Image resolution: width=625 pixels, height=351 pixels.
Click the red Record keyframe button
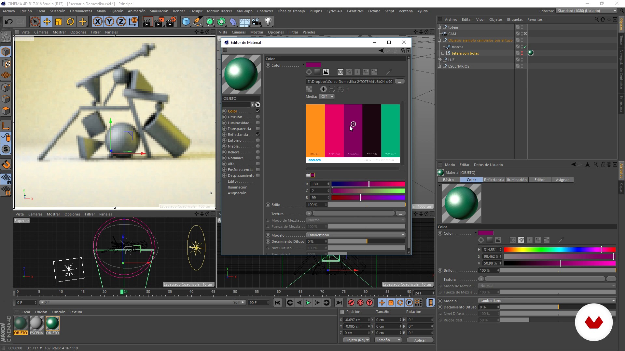click(351, 303)
